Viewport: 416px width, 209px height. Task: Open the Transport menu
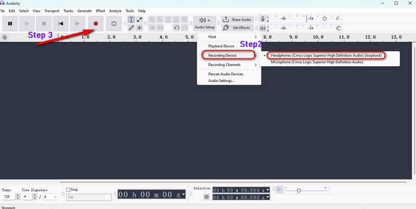(x=51, y=11)
